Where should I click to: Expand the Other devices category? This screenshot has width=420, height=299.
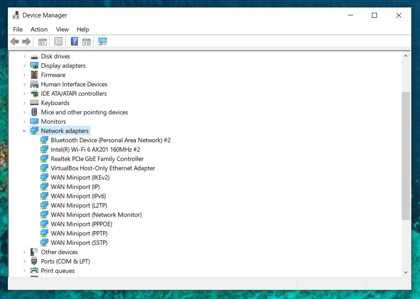pyautogui.click(x=24, y=252)
